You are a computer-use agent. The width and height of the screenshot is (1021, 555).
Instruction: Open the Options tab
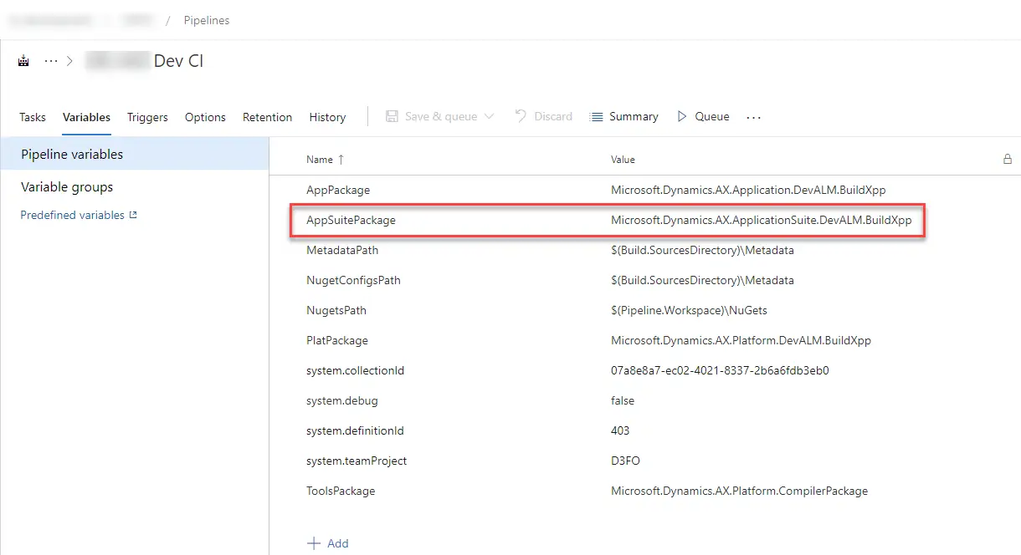click(205, 117)
